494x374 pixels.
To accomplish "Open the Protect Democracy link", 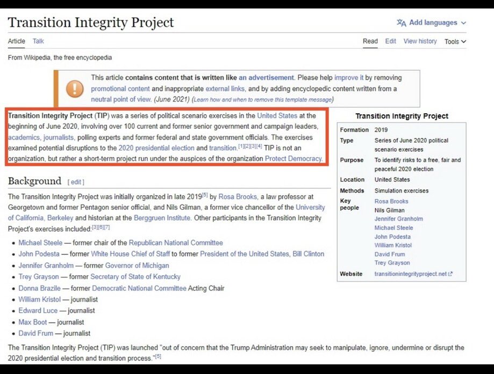I will [293, 159].
